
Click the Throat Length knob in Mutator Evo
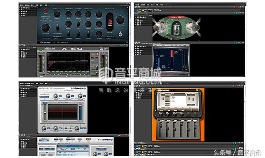tap(68, 96)
